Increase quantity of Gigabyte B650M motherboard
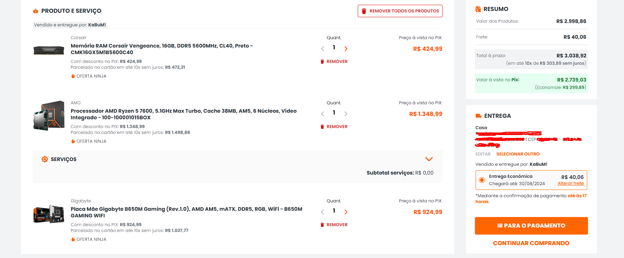This screenshot has width=624, height=258. [x=346, y=212]
